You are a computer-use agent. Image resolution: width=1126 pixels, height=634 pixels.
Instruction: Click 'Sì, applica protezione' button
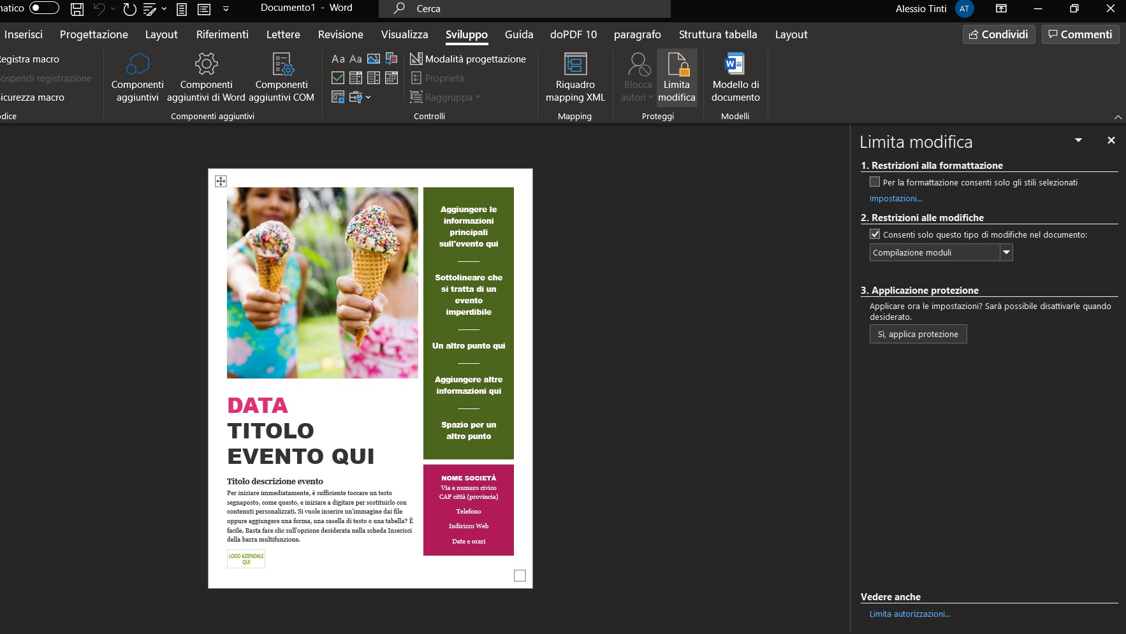pyautogui.click(x=918, y=335)
